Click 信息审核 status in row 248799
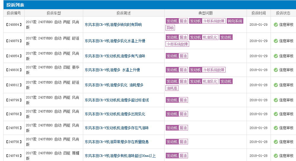Viewport: 296px width, 161px height. coord(286,100)
